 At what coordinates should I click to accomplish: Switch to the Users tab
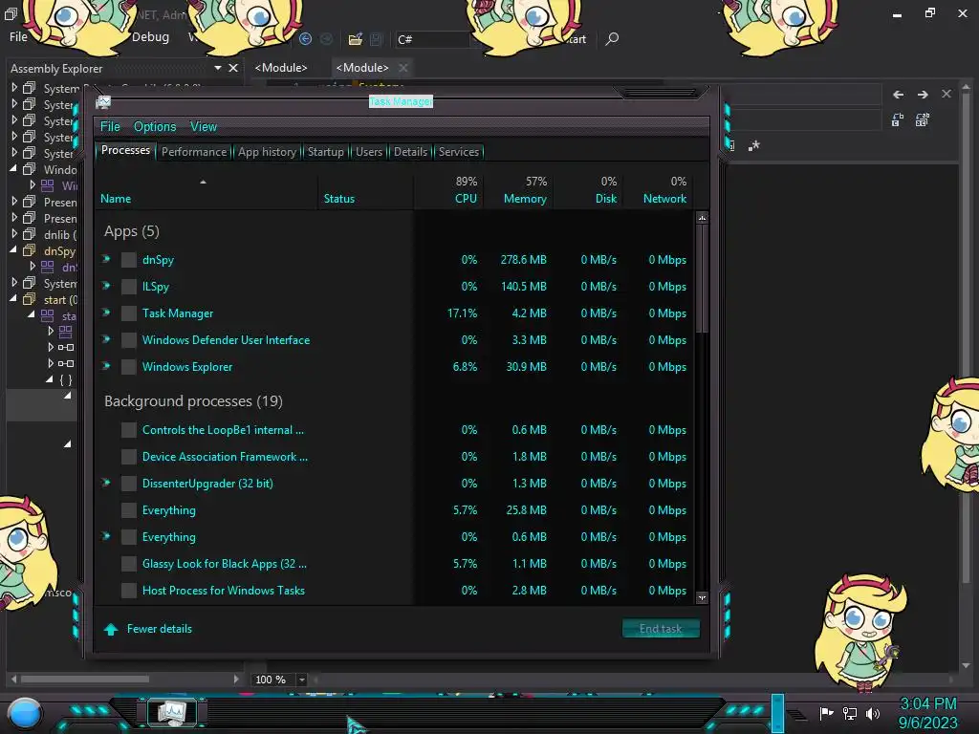[369, 152]
